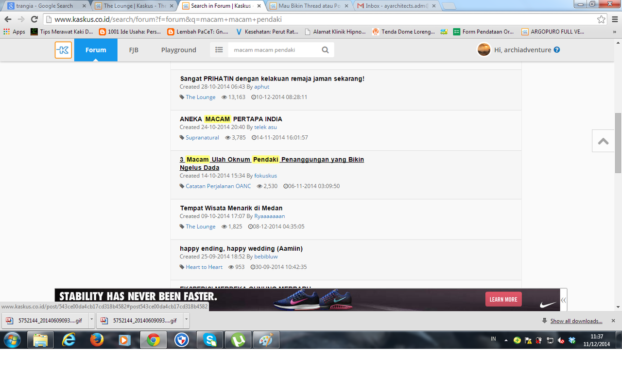This screenshot has height=372, width=622.
Task: Open dropdown arrow of first downloaded gif
Action: point(92,321)
